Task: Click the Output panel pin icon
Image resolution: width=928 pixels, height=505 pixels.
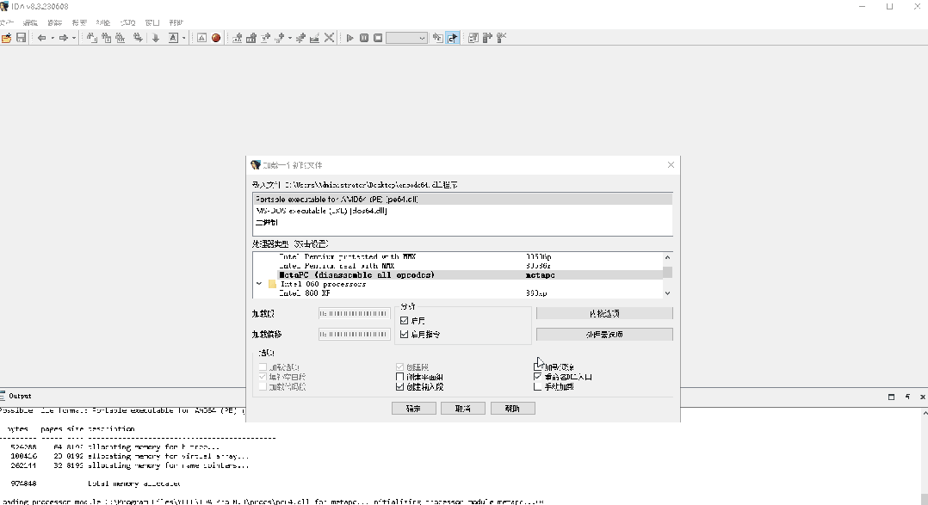Action: pos(907,397)
